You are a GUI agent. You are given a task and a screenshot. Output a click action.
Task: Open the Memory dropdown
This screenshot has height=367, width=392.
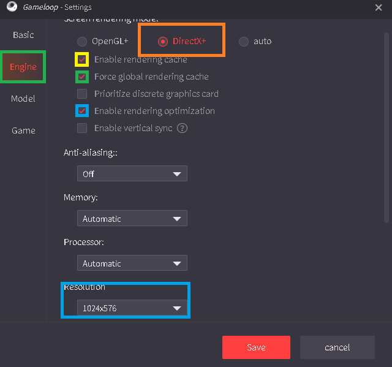(132, 218)
